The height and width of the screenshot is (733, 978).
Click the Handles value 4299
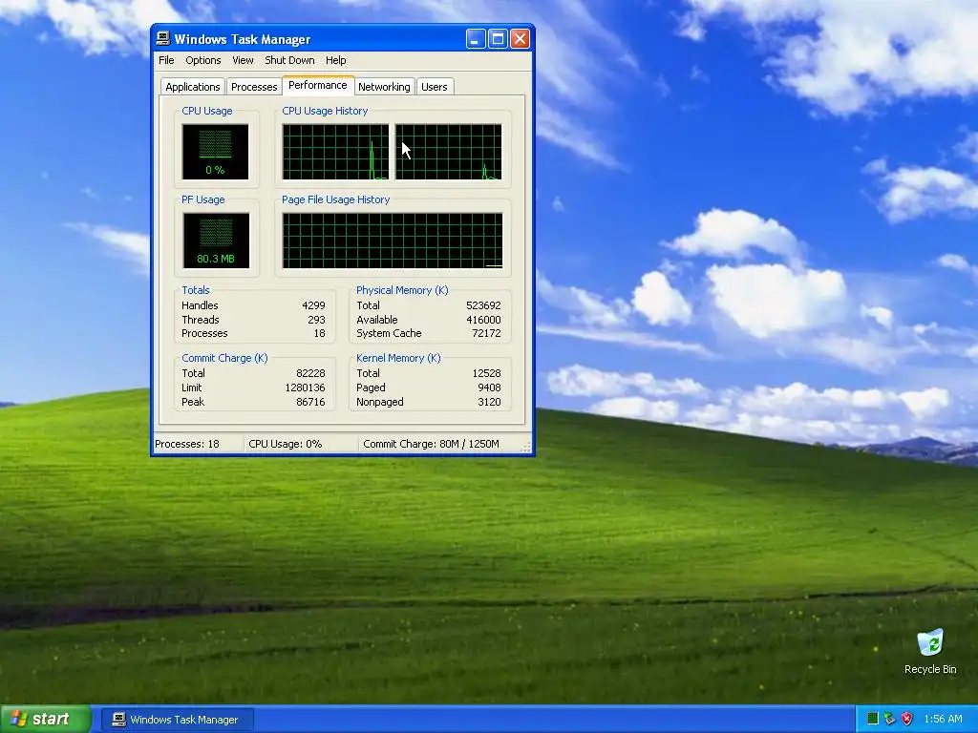pyautogui.click(x=313, y=305)
